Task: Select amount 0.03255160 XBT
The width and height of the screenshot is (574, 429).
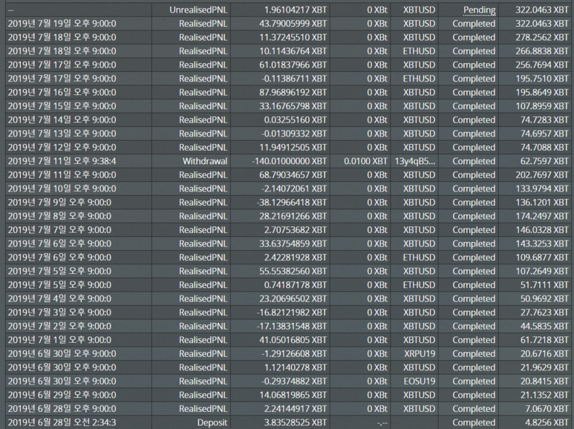Action: [296, 120]
